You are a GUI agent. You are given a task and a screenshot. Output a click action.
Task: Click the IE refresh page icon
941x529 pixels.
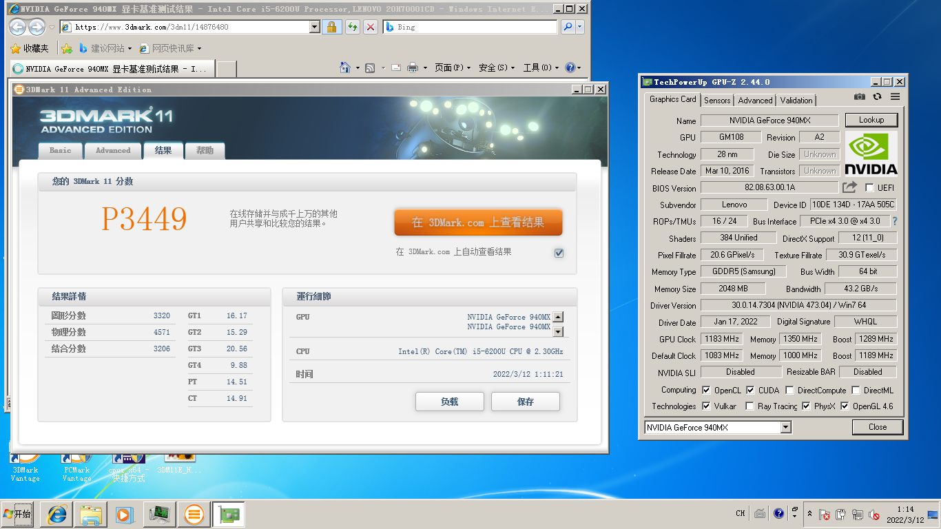(352, 27)
